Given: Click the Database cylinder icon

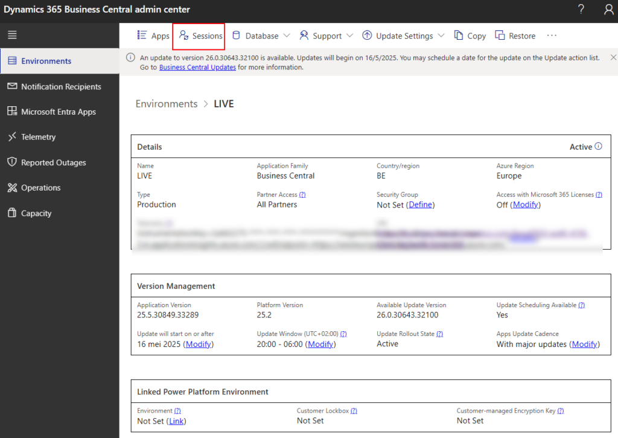Looking at the screenshot, I should [x=236, y=36].
